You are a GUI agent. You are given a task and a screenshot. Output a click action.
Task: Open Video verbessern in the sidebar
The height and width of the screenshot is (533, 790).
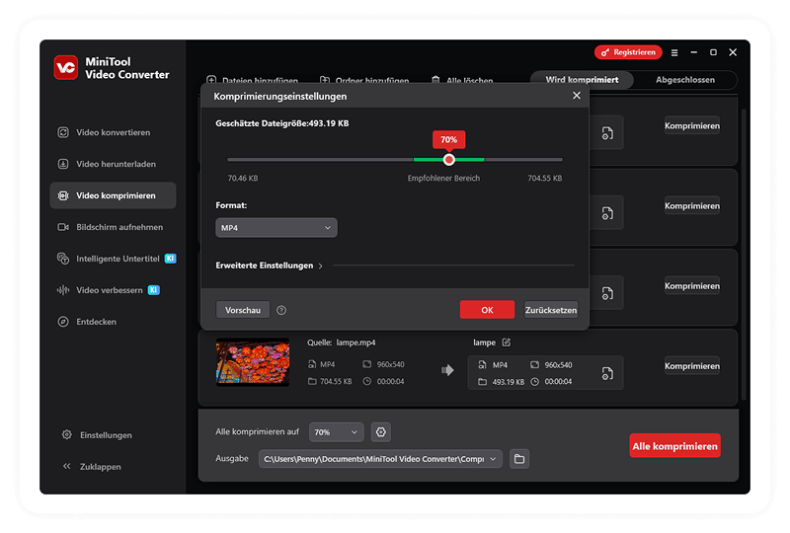pyautogui.click(x=113, y=290)
